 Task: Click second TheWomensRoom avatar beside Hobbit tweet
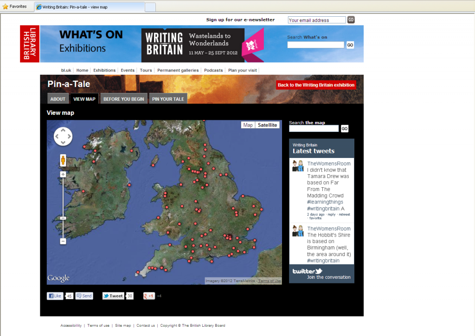click(298, 231)
